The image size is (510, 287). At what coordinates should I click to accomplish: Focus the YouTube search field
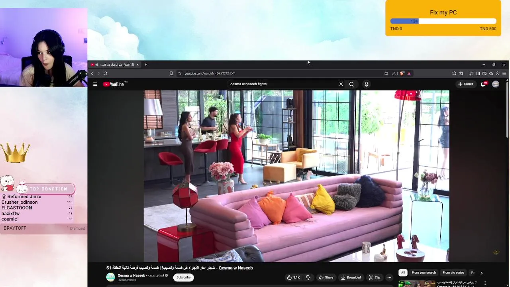pyautogui.click(x=283, y=84)
